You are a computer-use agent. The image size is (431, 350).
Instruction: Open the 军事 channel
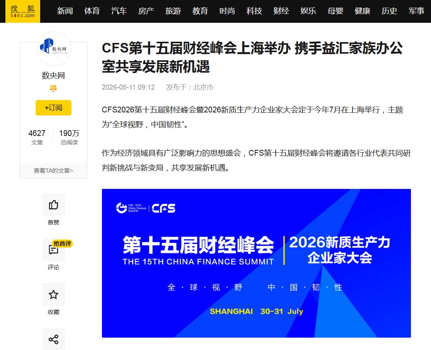coord(416,11)
